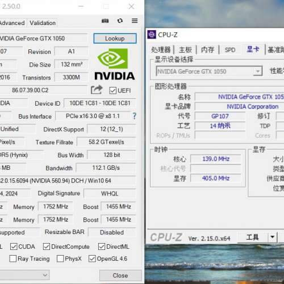284x284 pixels.
Task: Click the Revision A1 value
Action: click(x=72, y=51)
